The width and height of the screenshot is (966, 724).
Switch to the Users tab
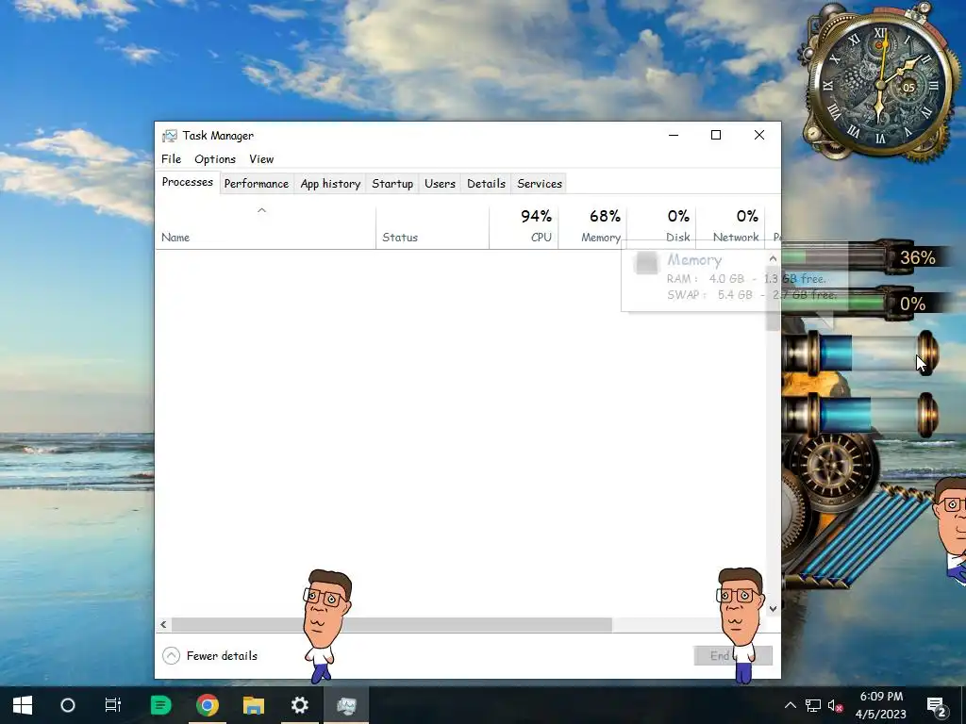440,184
